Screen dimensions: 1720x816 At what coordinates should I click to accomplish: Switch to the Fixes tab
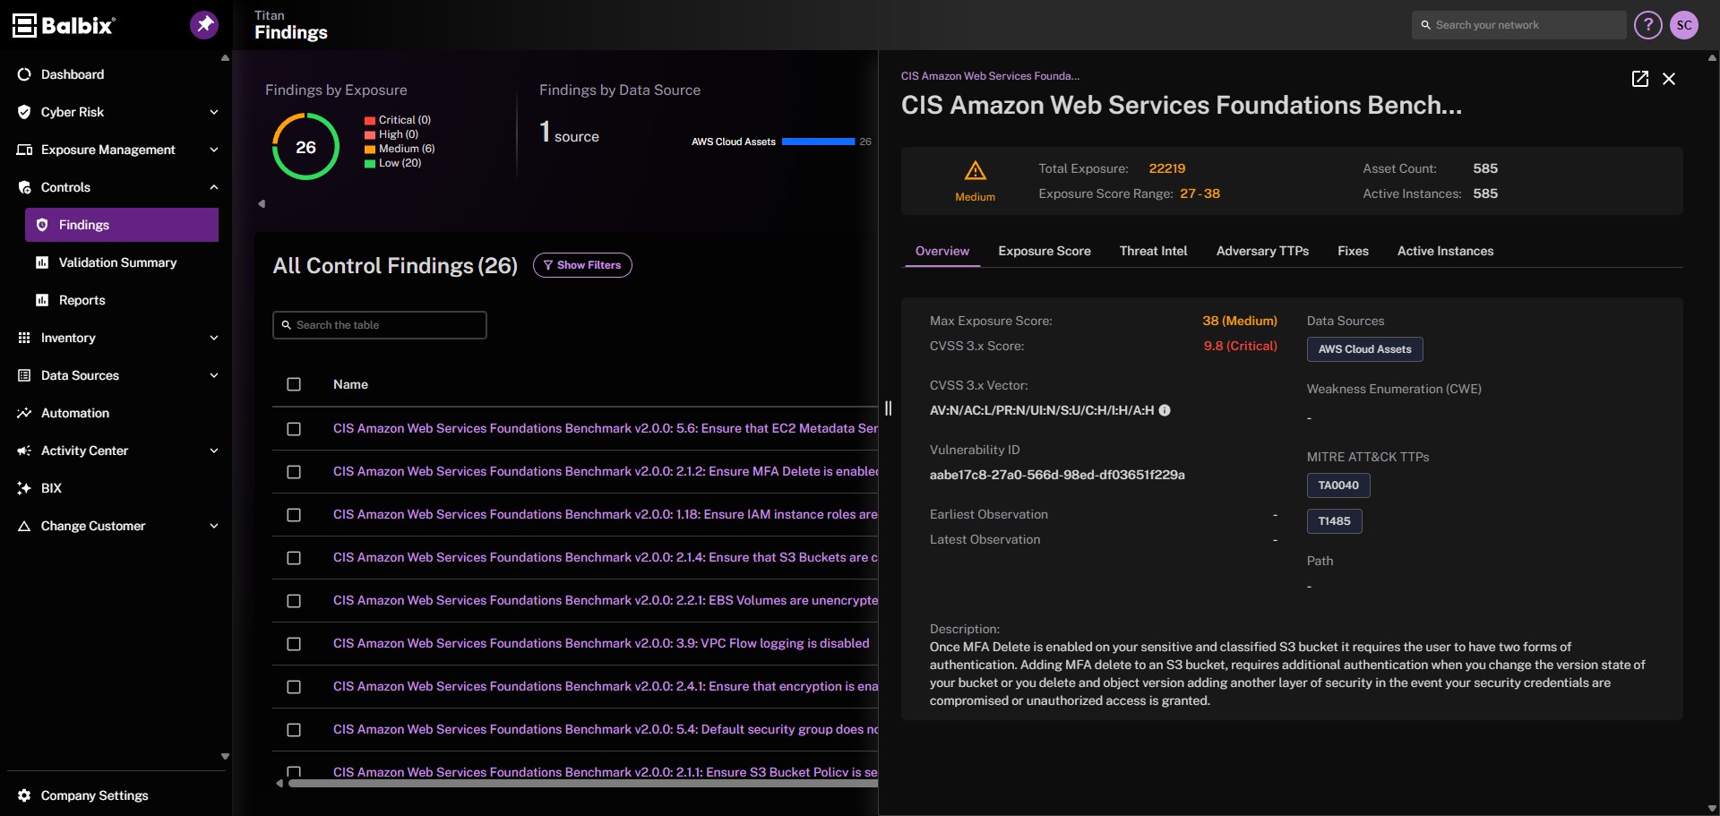[1353, 251]
